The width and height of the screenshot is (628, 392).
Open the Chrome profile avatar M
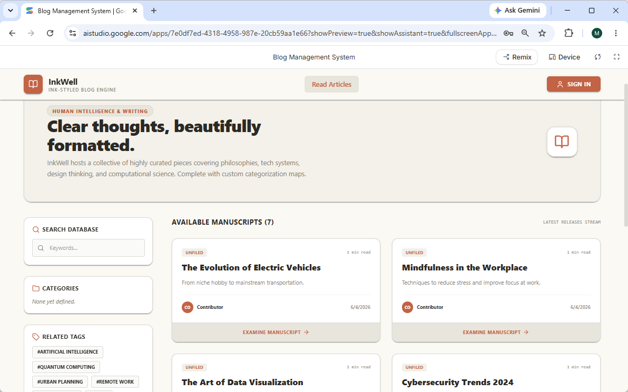pos(597,33)
